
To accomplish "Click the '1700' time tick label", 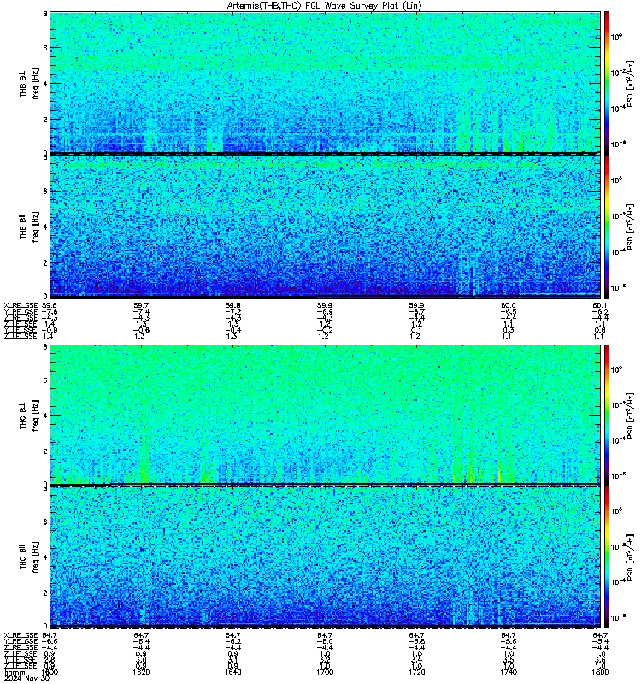I will (x=325, y=672).
